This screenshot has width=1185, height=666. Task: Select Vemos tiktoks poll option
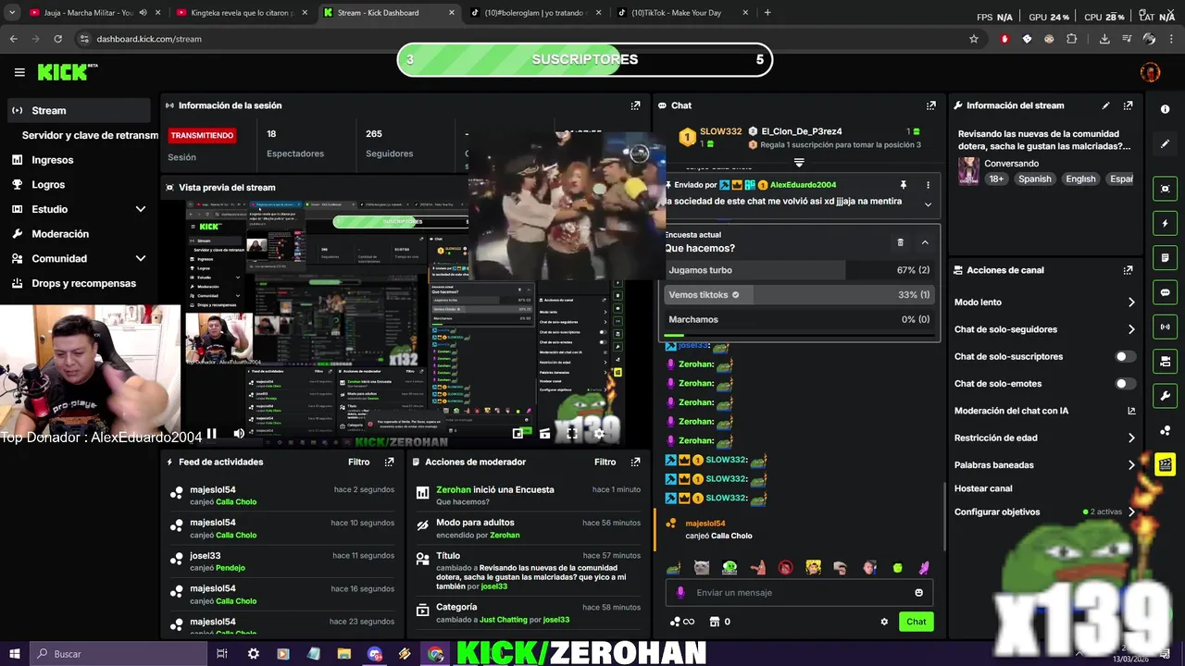click(x=799, y=294)
